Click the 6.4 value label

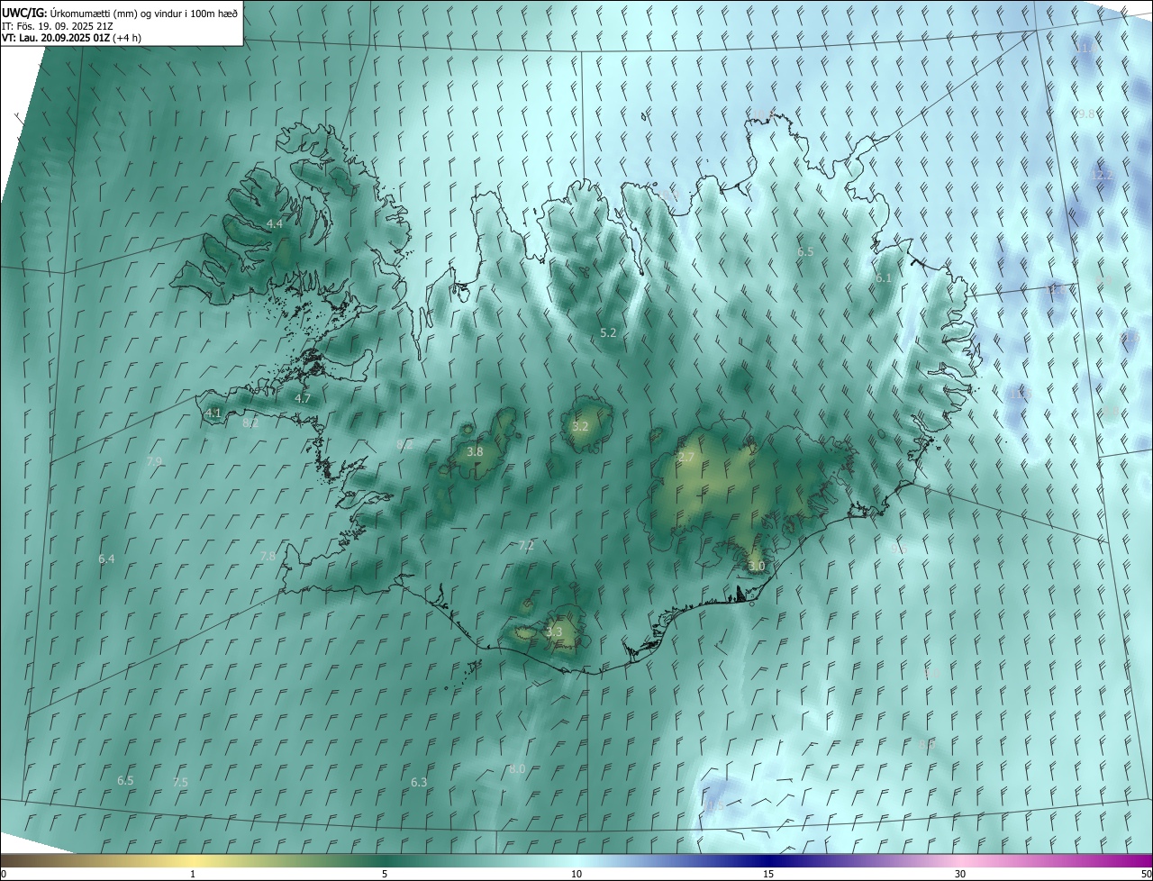106,559
